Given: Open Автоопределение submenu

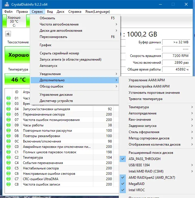Looking at the screenshot, I should [x=157, y=113].
